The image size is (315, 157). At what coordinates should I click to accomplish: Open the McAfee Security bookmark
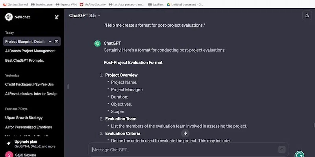pos(95,4)
